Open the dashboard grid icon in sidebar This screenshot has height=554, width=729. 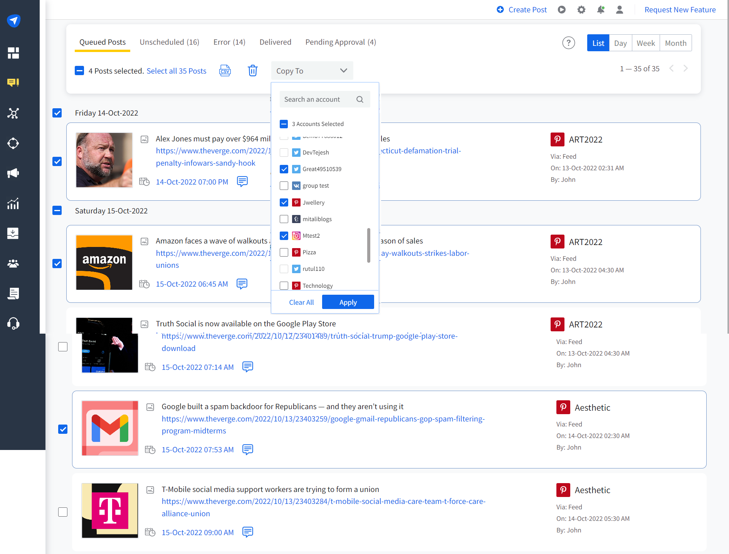tap(13, 53)
